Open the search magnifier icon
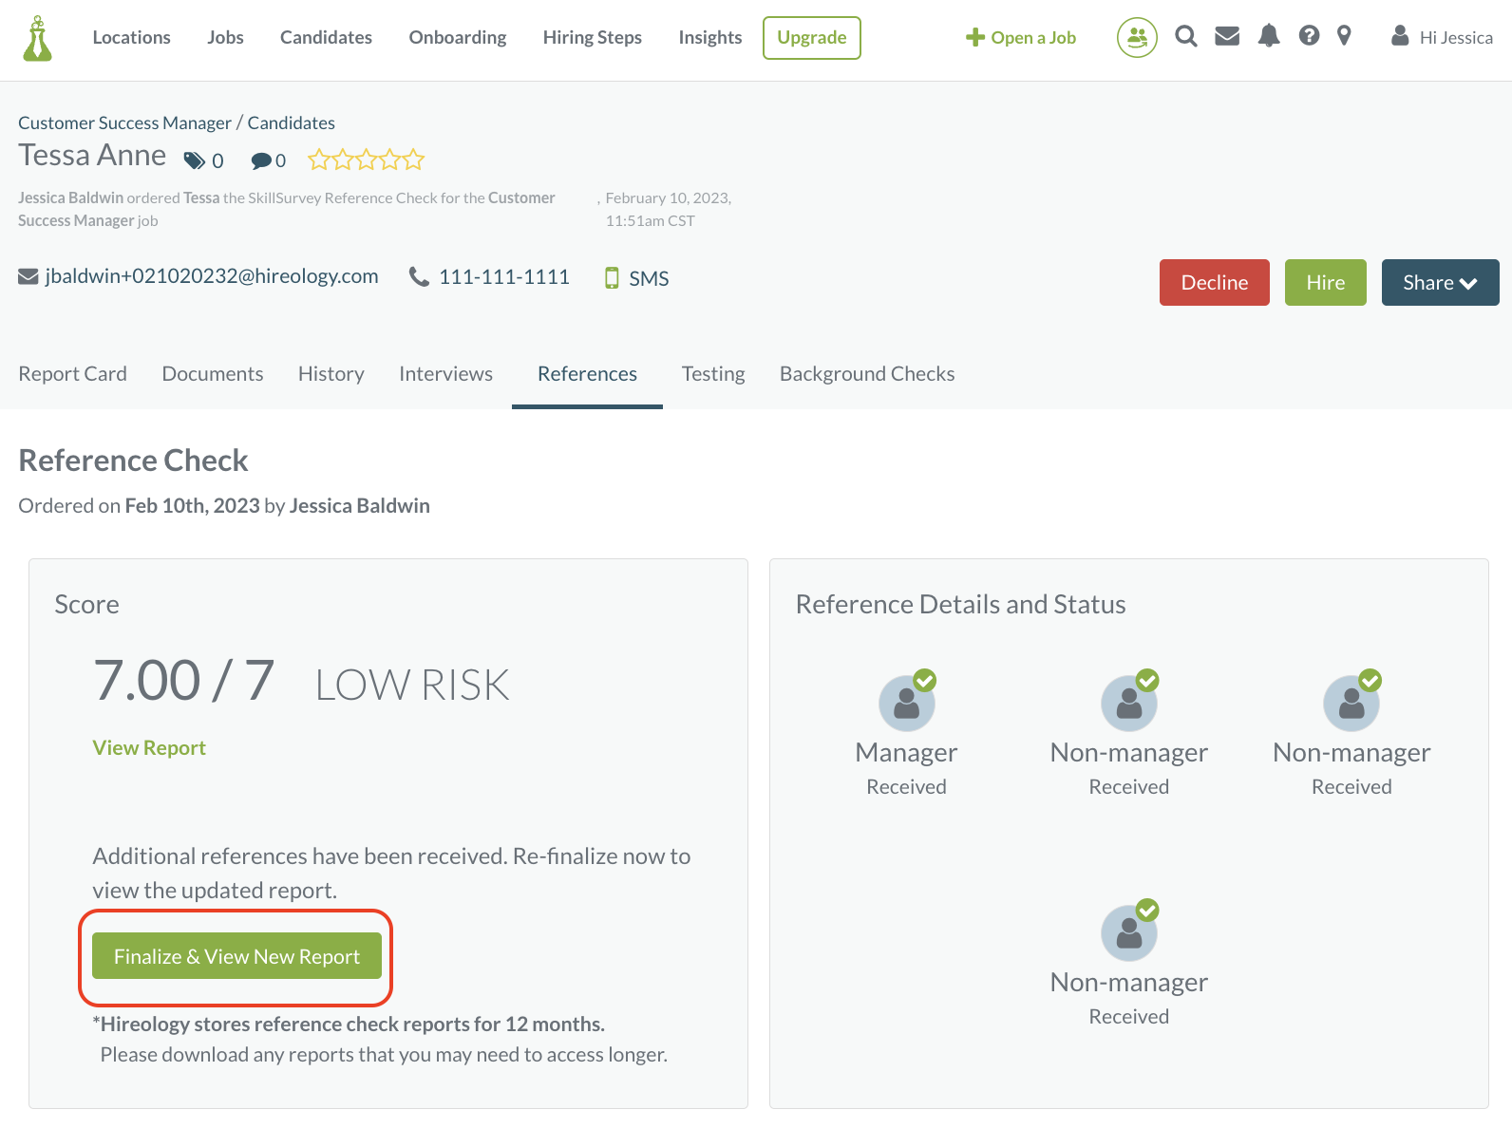The image size is (1512, 1128). tap(1185, 37)
